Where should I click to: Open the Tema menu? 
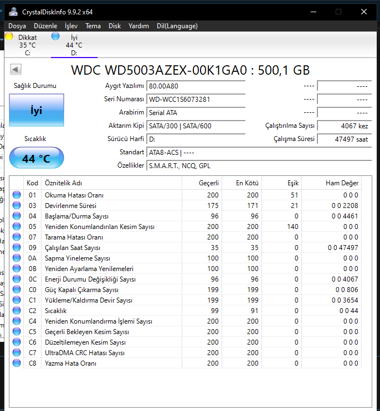(93, 26)
